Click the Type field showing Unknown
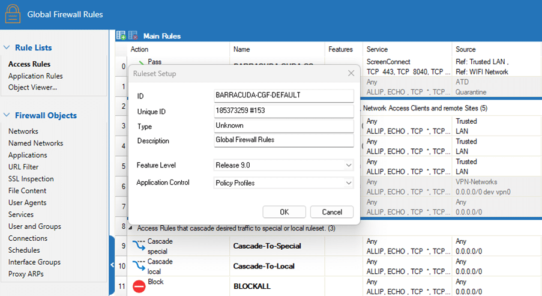The image size is (542, 296). click(x=284, y=126)
